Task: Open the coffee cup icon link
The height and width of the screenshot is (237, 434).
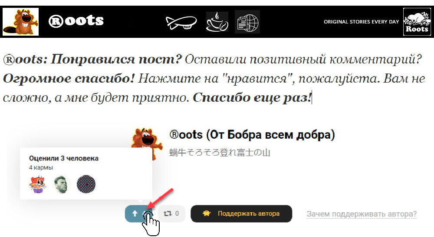Action: pos(217,22)
